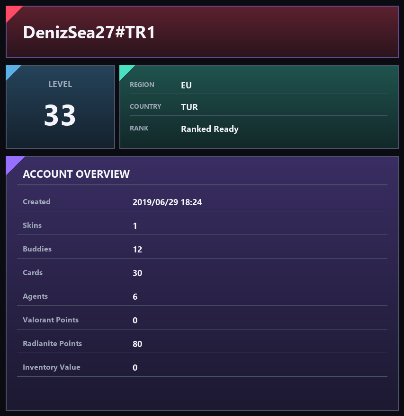
Task: Select the created date 2019/06/29 18:24
Action: pyautogui.click(x=167, y=202)
